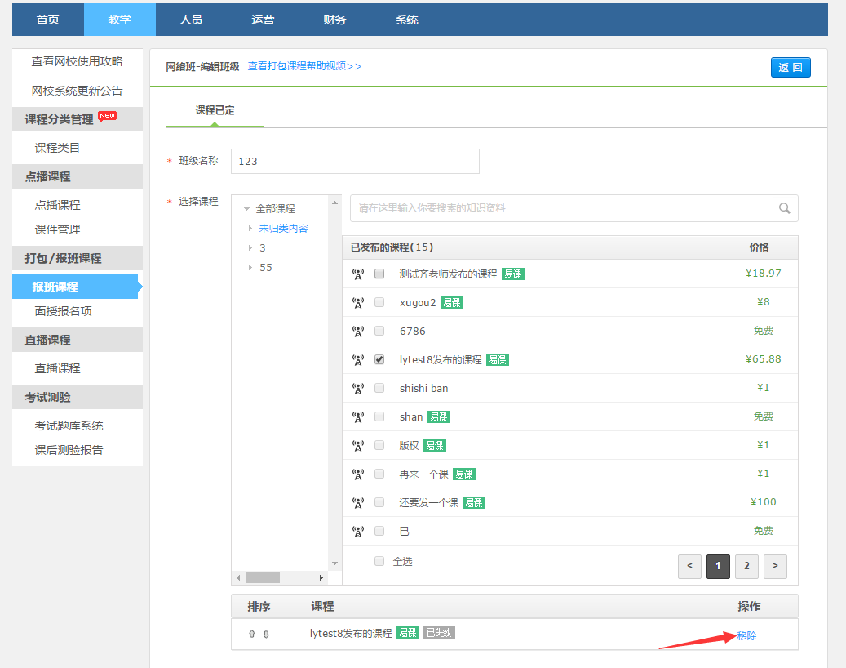Expand the 未归类内容 tree node

pyautogui.click(x=250, y=229)
